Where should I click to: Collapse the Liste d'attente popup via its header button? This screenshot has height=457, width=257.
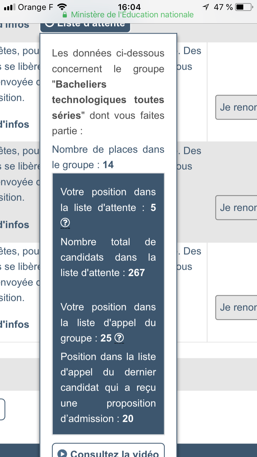click(x=85, y=25)
